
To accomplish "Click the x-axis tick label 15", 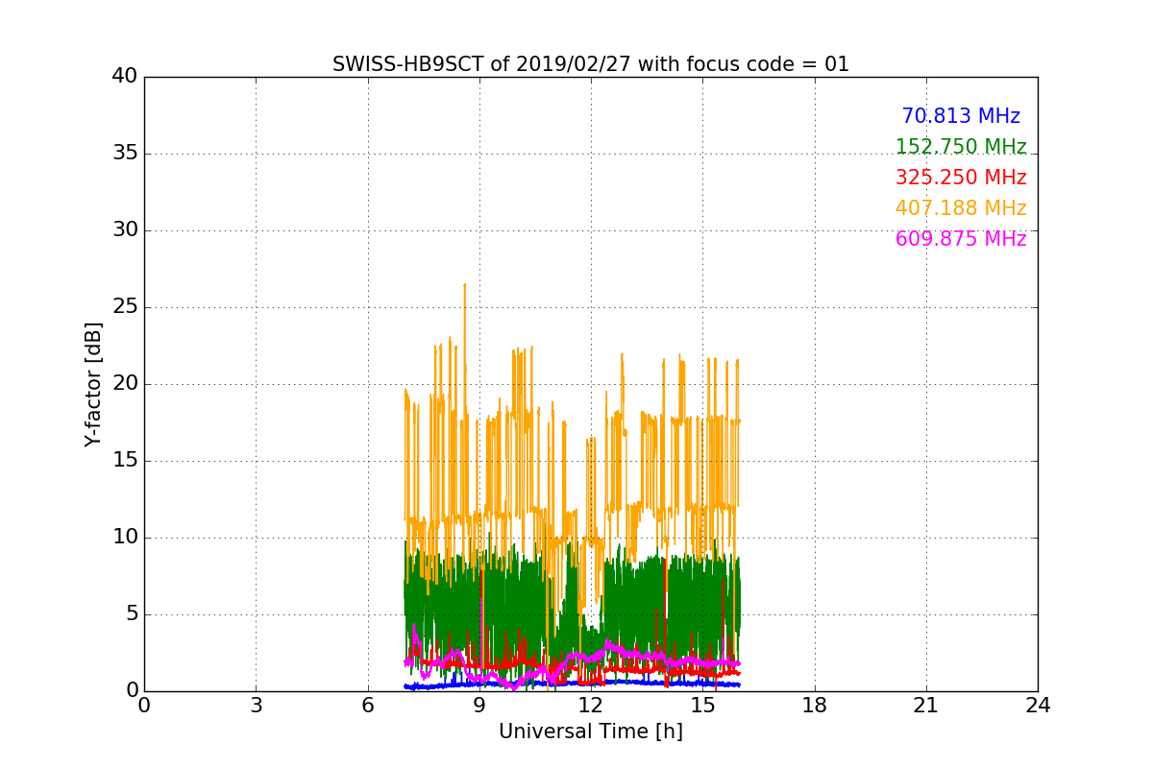I will [x=702, y=705].
